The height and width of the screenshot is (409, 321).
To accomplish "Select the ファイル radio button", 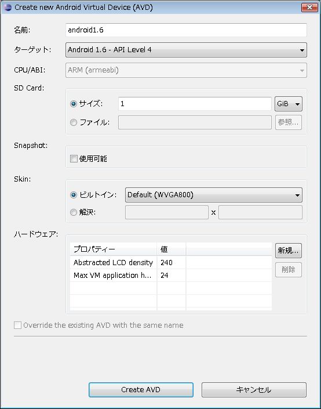I will tap(74, 122).
